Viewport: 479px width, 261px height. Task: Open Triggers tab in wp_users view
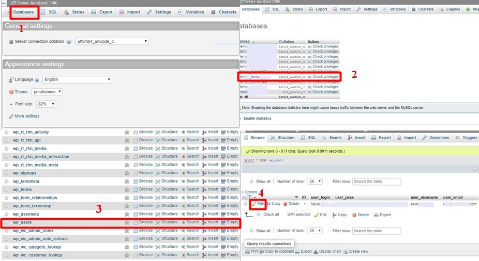tap(466, 138)
